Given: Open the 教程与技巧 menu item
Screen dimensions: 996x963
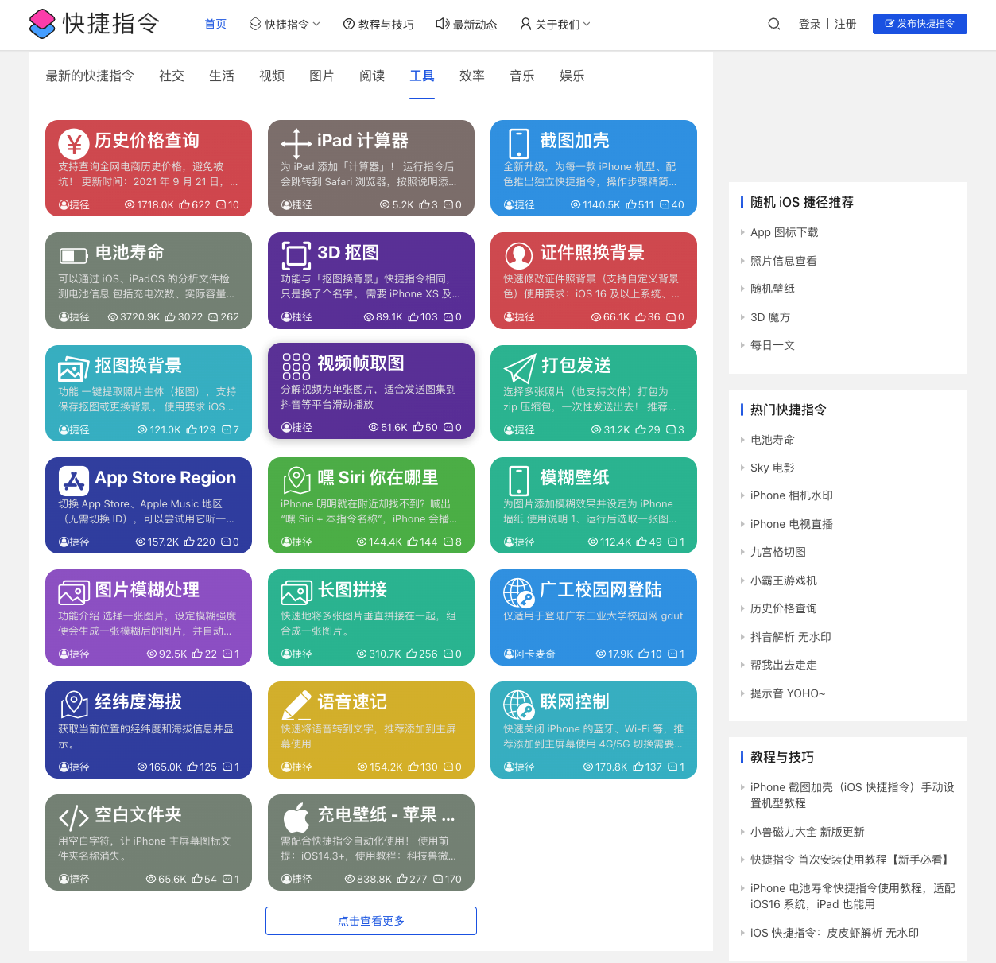Looking at the screenshot, I should click(378, 25).
